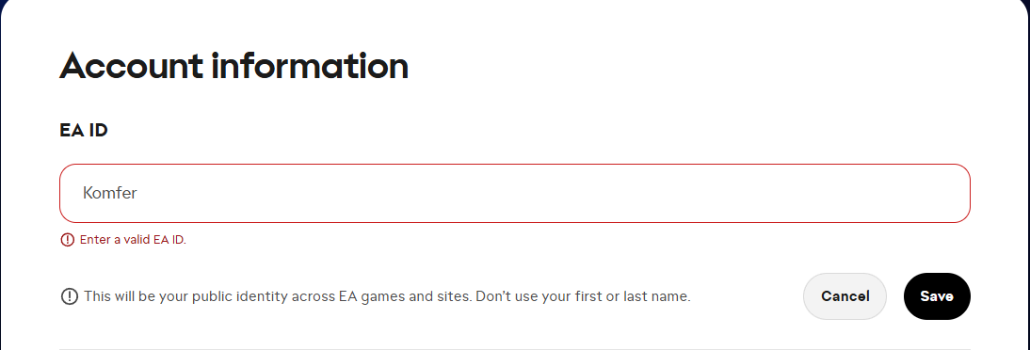
Task: Click the circled exclamation before 'This will be'
Action: (x=69, y=296)
